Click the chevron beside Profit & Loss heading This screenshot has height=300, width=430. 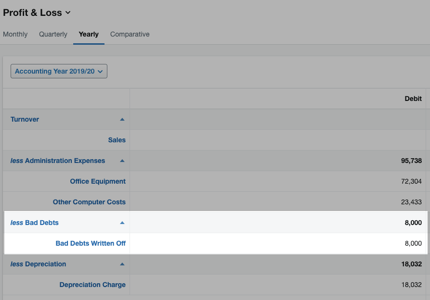[x=68, y=13]
